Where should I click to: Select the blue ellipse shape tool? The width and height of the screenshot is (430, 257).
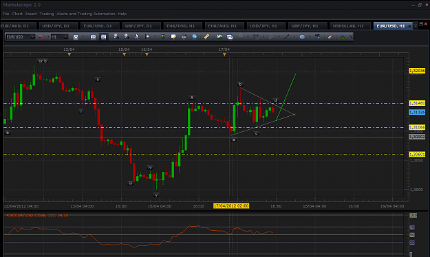pyautogui.click(x=302, y=36)
